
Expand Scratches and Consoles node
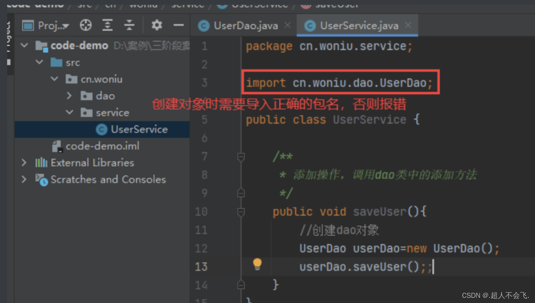coord(24,179)
